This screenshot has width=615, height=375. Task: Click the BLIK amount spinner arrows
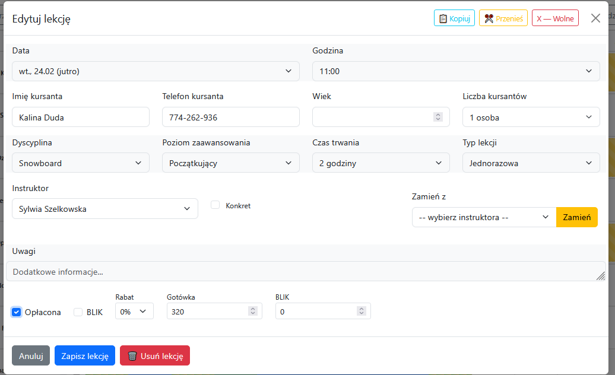tap(361, 311)
